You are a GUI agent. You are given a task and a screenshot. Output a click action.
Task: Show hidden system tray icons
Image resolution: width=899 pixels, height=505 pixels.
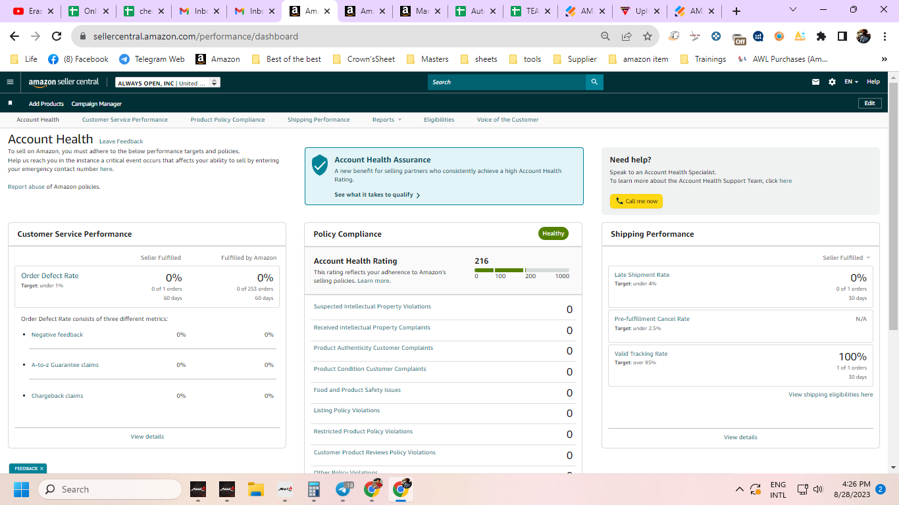[740, 489]
